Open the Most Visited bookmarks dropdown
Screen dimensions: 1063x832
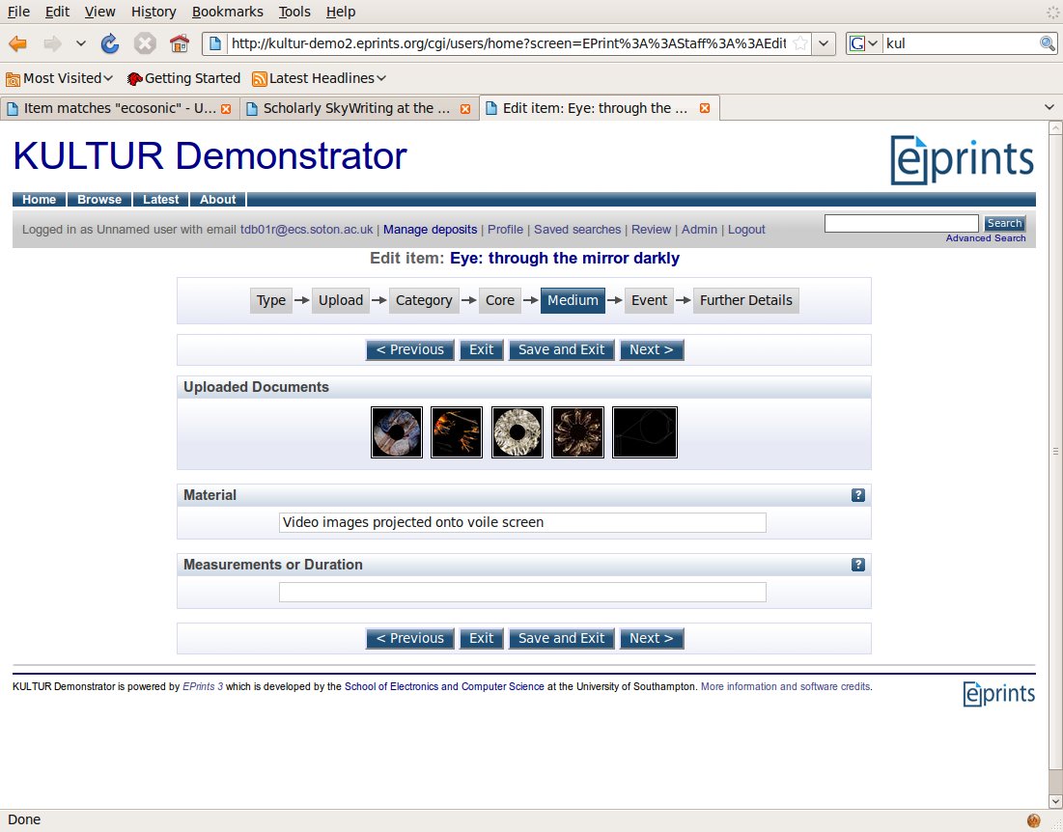click(60, 78)
